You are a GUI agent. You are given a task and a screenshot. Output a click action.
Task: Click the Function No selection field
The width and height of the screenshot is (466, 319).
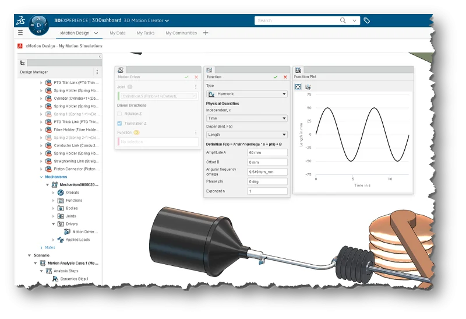(x=158, y=142)
